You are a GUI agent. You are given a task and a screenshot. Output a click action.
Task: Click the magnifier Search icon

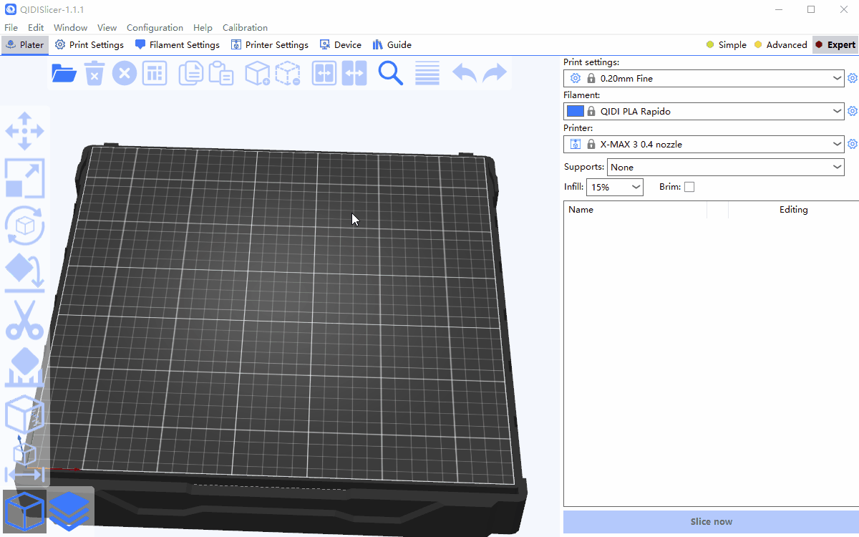[x=390, y=73]
